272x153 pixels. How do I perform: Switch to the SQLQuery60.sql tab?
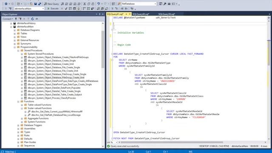pyautogui.click(x=141, y=14)
